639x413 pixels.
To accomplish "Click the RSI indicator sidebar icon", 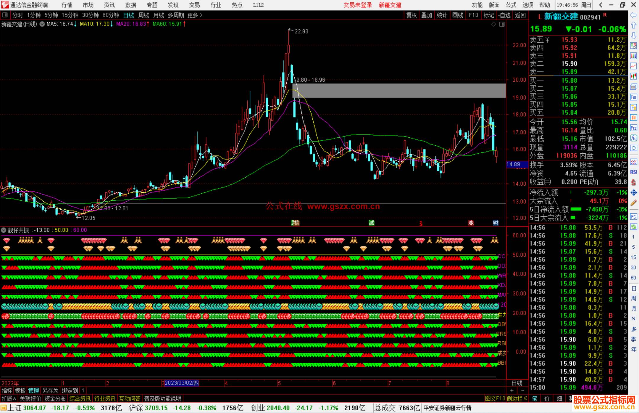I will tap(633, 172).
